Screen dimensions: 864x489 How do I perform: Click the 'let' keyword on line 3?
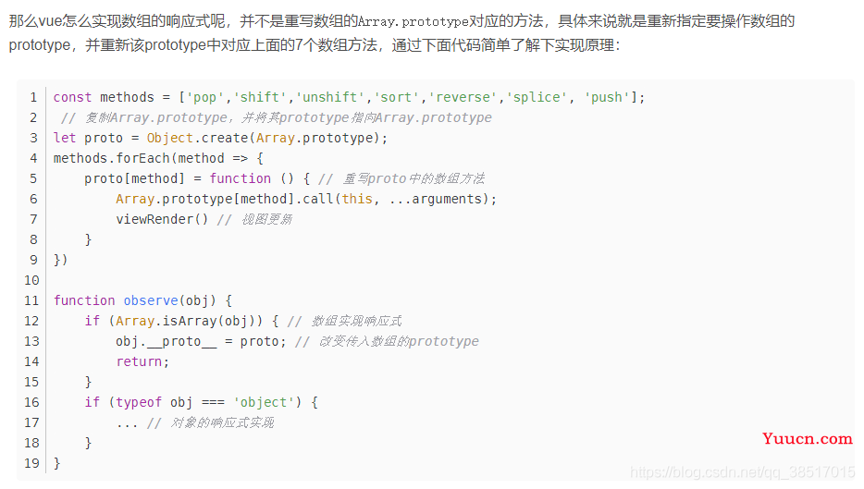point(65,139)
